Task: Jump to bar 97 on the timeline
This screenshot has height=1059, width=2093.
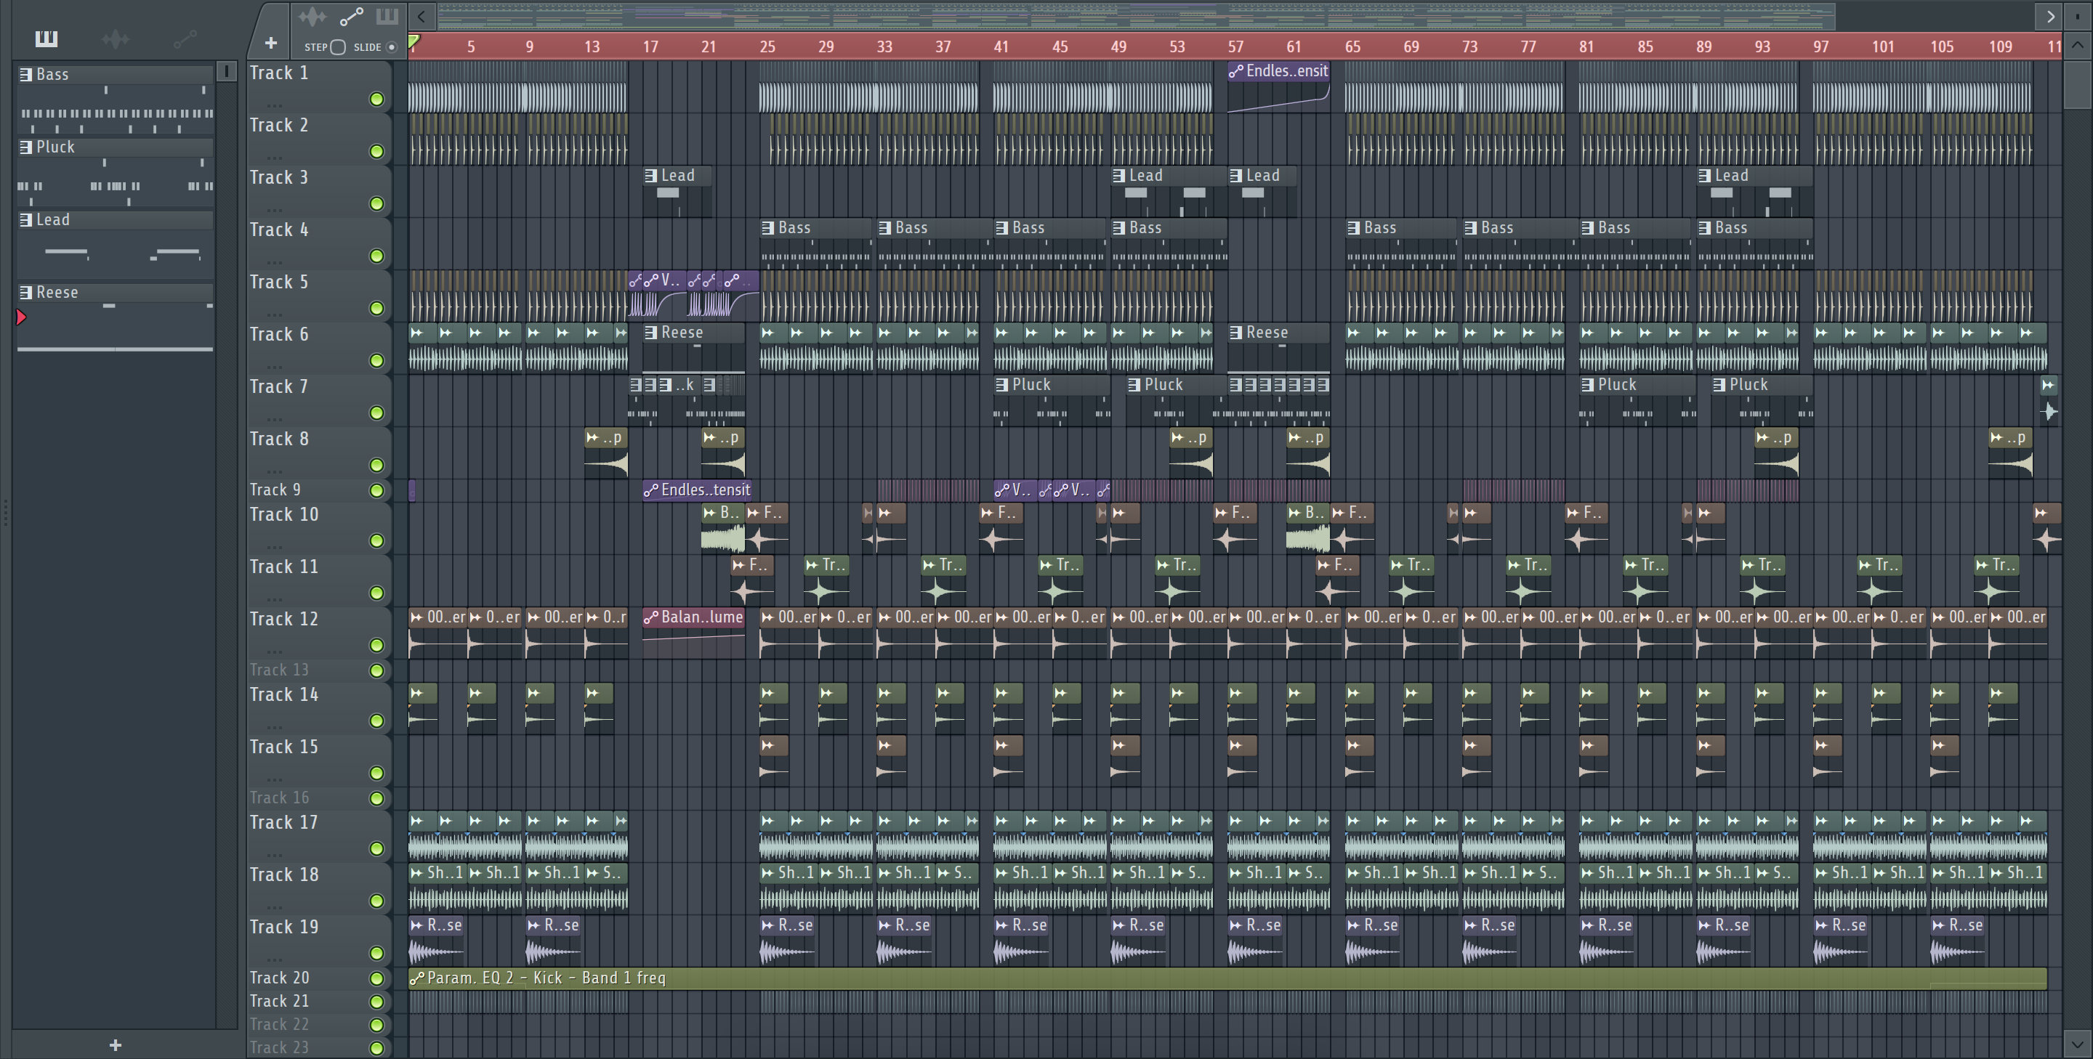Action: tap(1820, 46)
